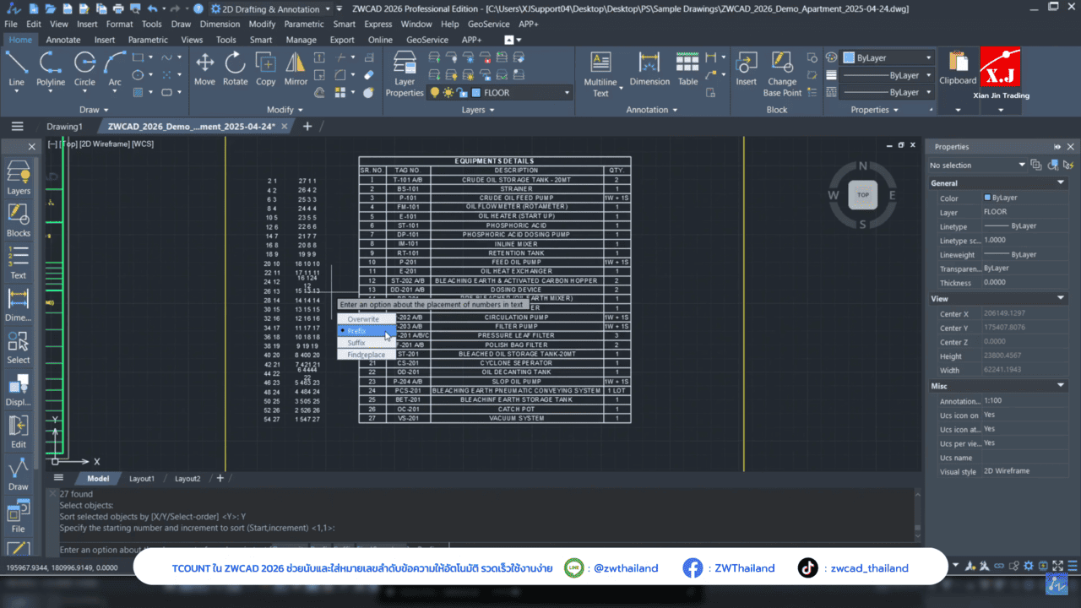
Task: Open the FLOOR layer dropdown
Action: [x=566, y=93]
